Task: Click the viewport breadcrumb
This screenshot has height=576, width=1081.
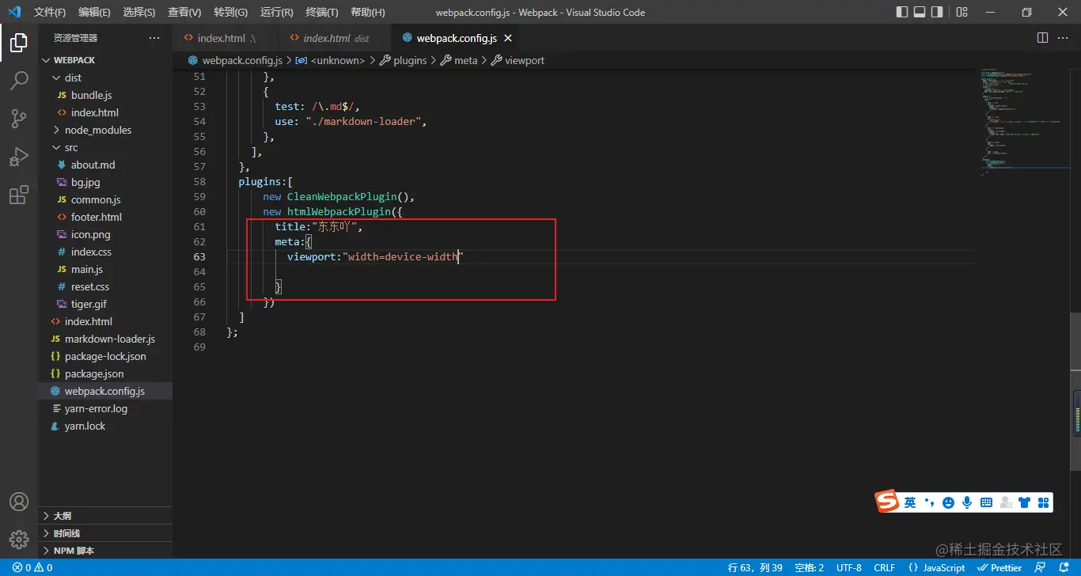Action: [518, 60]
